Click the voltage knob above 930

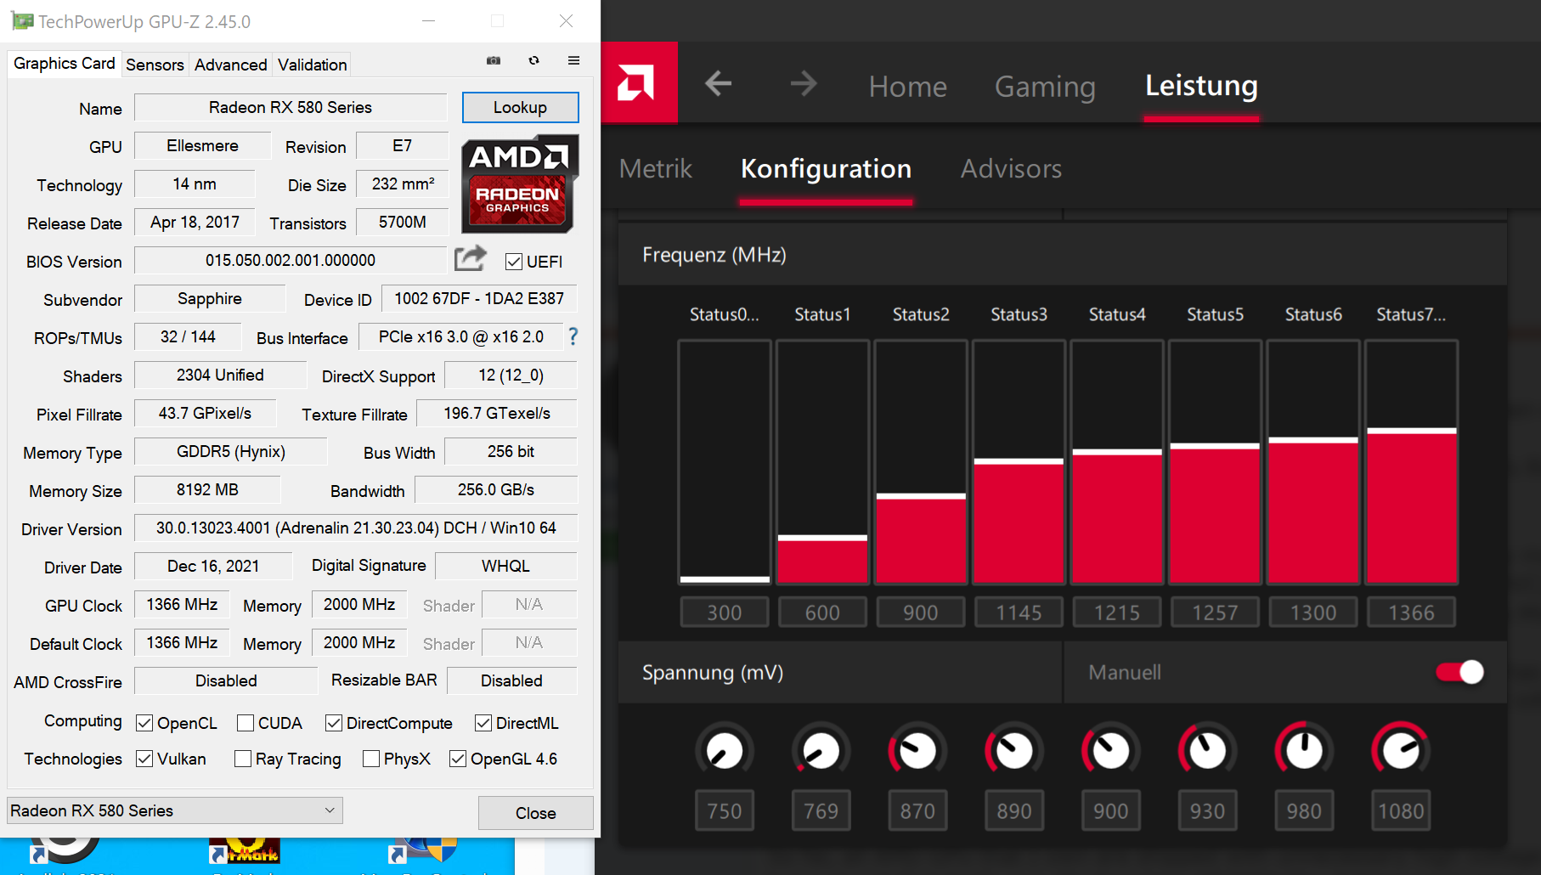tap(1207, 750)
